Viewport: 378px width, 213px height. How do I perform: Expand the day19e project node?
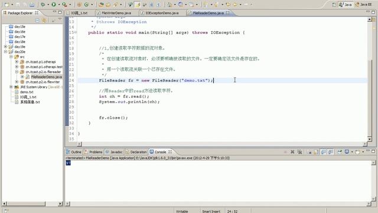click(5, 47)
